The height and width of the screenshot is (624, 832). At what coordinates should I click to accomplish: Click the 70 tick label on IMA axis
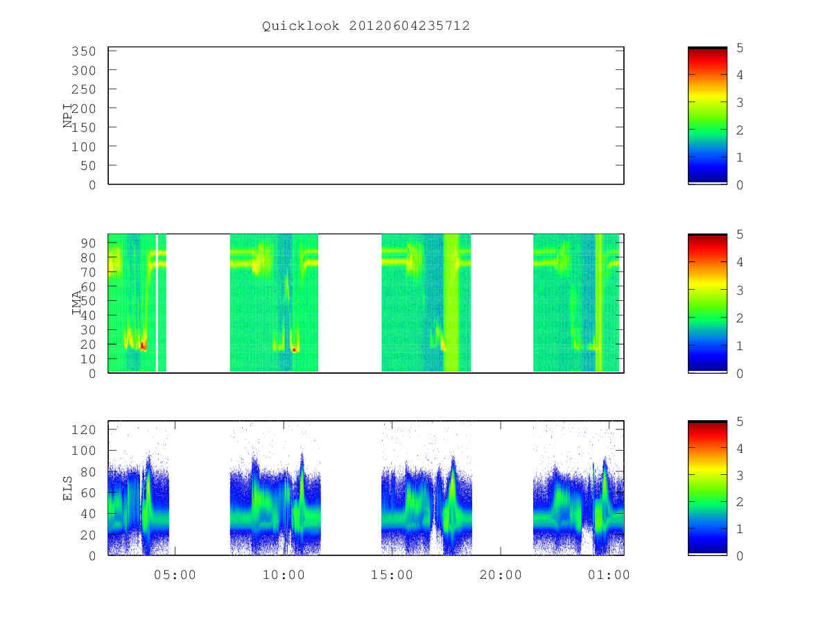click(x=87, y=272)
